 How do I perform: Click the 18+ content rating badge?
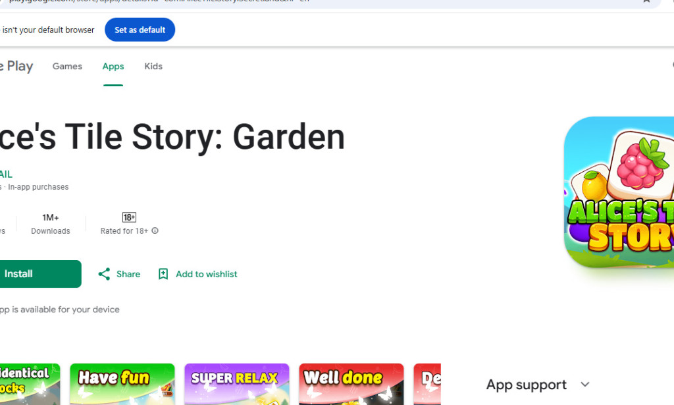129,217
